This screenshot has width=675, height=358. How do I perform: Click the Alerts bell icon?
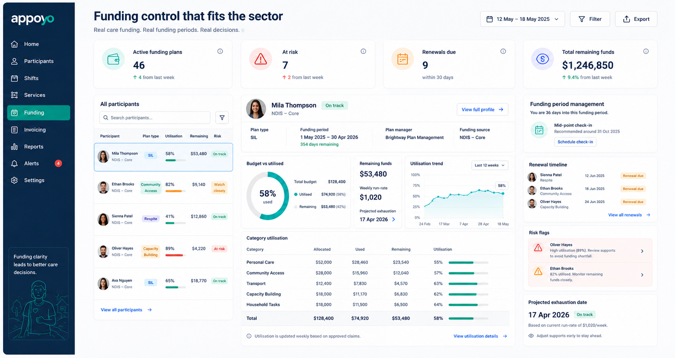(x=14, y=164)
